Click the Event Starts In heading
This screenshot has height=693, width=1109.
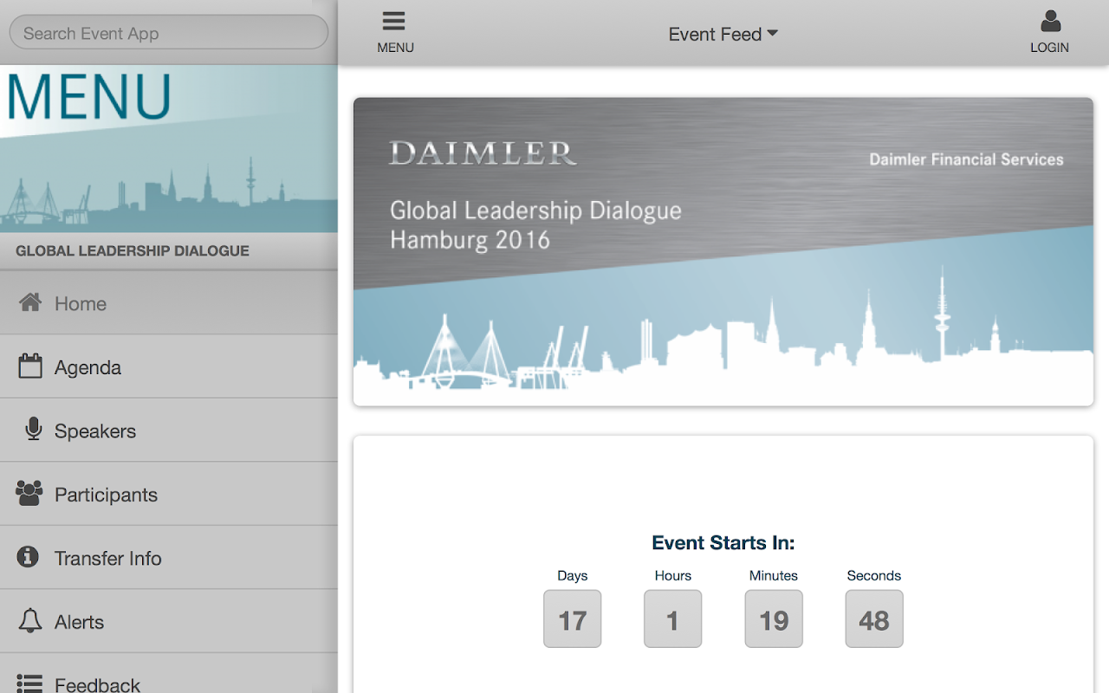[x=723, y=543]
